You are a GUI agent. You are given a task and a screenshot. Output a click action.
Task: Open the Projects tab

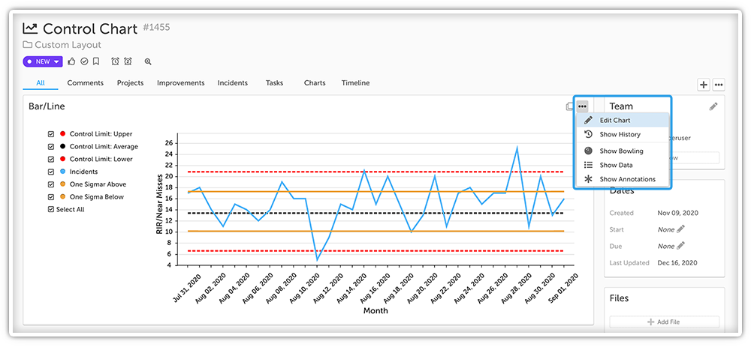(130, 82)
